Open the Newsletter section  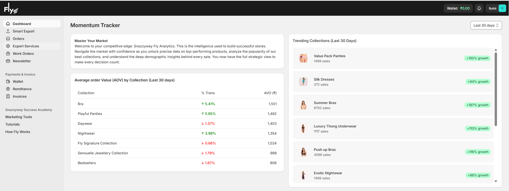point(32,61)
